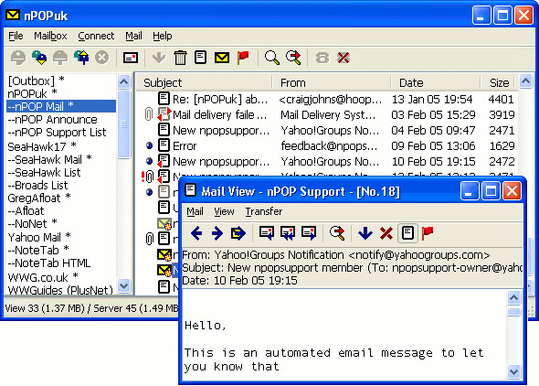
Task: Click the grey mailbox check icon
Action: click(18, 58)
